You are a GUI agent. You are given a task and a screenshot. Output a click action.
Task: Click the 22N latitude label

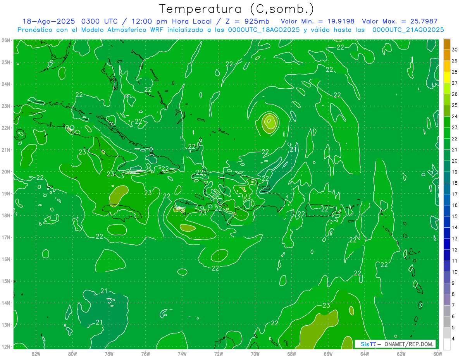point(6,128)
